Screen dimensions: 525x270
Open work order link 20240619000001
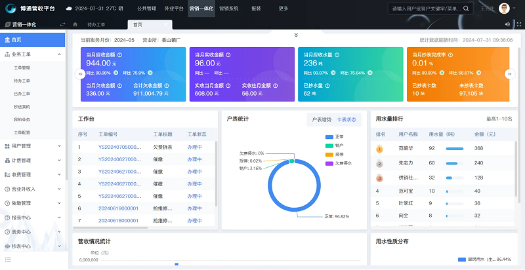118,208
